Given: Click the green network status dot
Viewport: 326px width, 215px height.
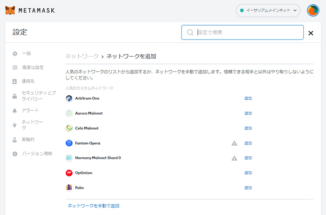Looking at the screenshot, I should click(x=242, y=10).
